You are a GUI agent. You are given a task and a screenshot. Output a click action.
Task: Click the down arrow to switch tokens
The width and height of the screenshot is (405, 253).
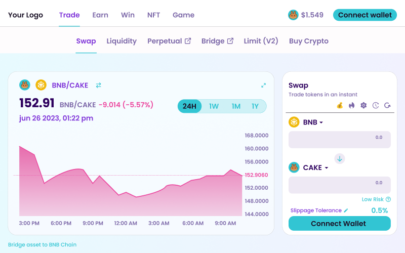click(x=340, y=159)
